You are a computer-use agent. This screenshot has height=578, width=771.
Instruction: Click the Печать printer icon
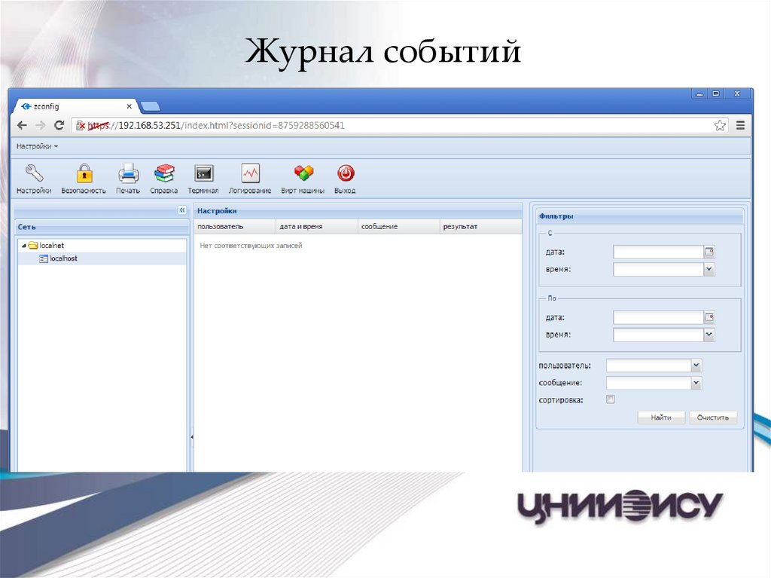pos(128,173)
